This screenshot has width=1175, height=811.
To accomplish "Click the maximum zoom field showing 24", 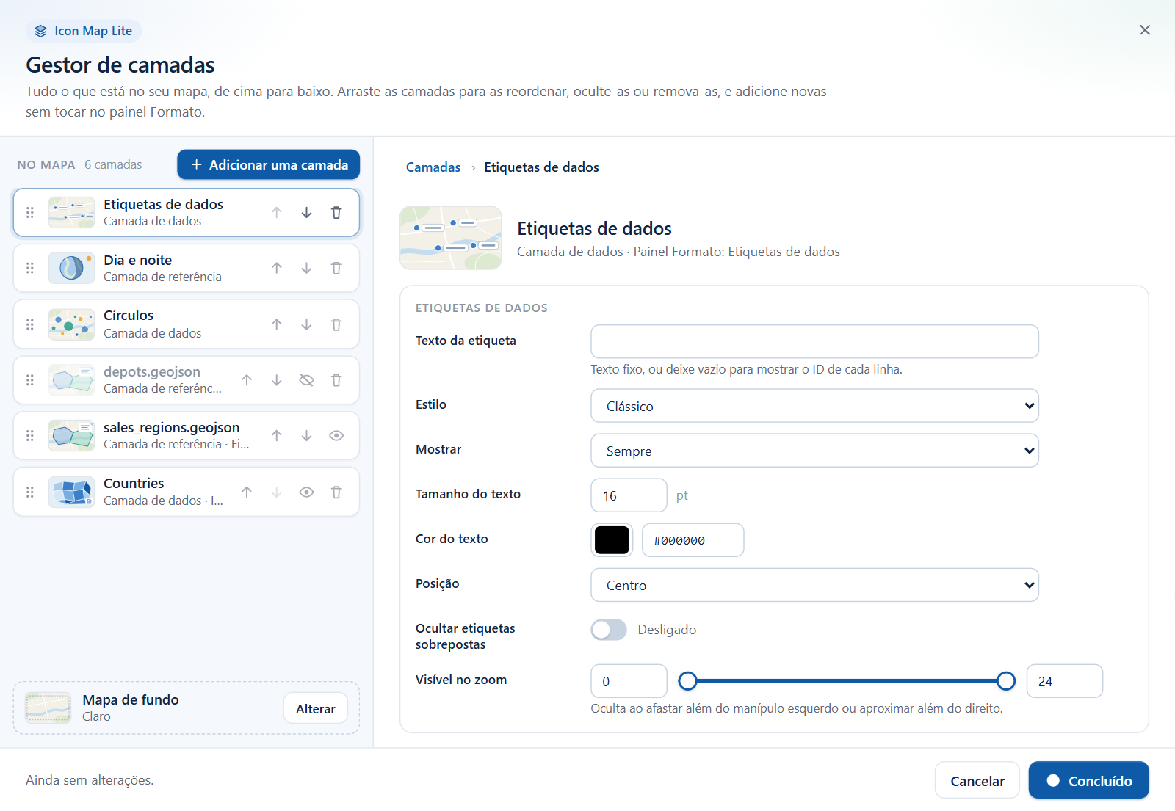I will tap(1064, 681).
